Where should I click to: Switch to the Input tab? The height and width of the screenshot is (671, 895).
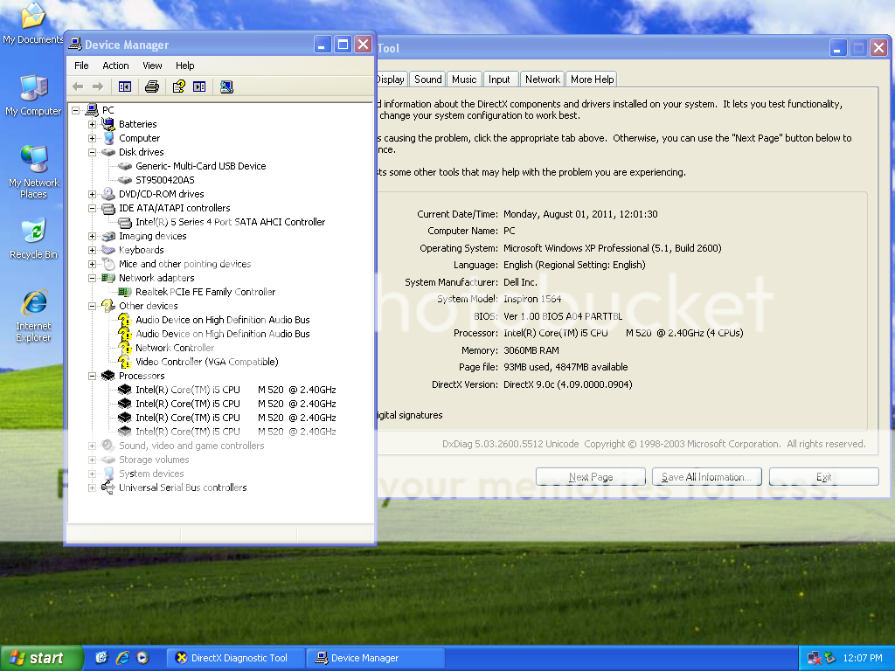coord(499,80)
